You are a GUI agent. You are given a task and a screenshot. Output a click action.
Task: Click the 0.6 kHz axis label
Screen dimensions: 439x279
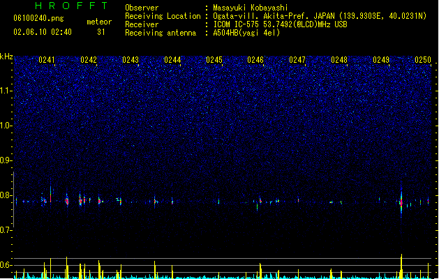tap(6, 265)
